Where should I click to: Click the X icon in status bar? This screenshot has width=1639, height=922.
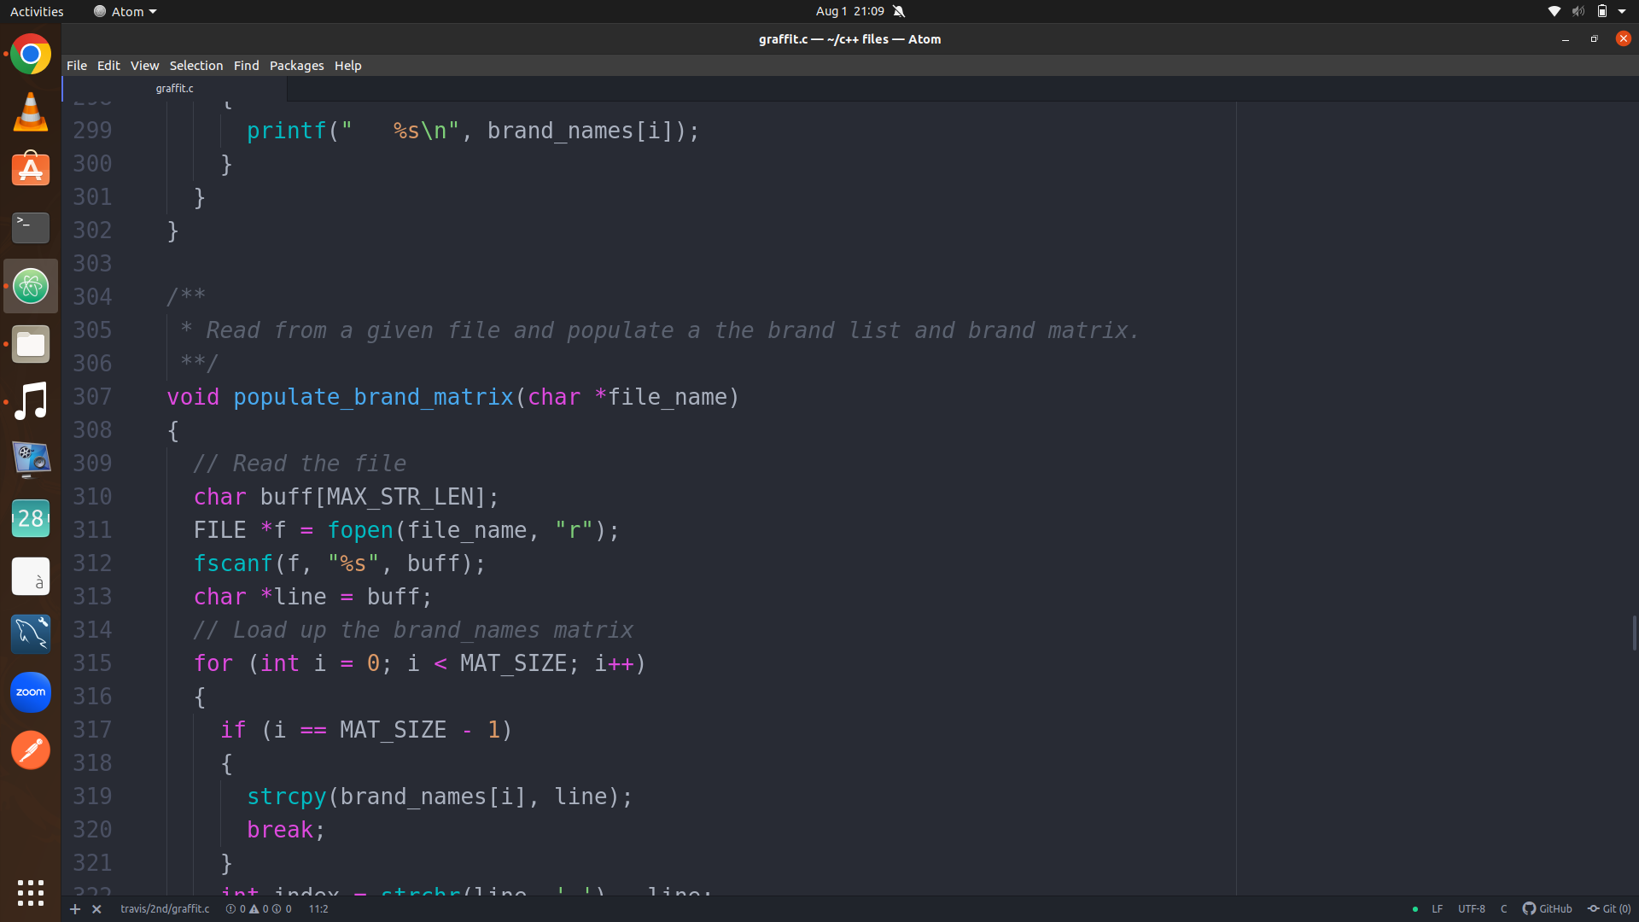click(x=96, y=909)
